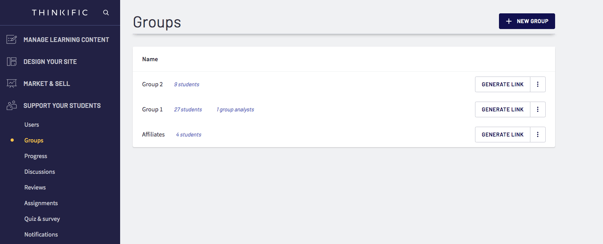This screenshot has height=244, width=603.
Task: Open the Affiliates row actions dropdown
Action: (x=537, y=134)
